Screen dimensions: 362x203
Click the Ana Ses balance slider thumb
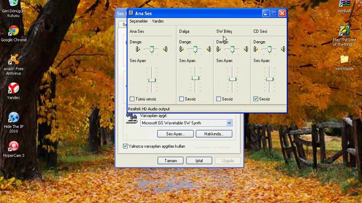click(x=152, y=49)
